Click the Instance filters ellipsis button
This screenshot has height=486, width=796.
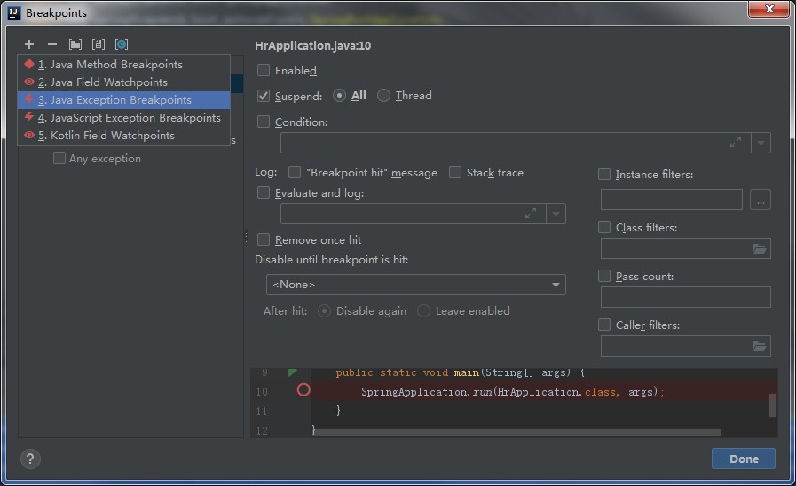[x=760, y=200]
